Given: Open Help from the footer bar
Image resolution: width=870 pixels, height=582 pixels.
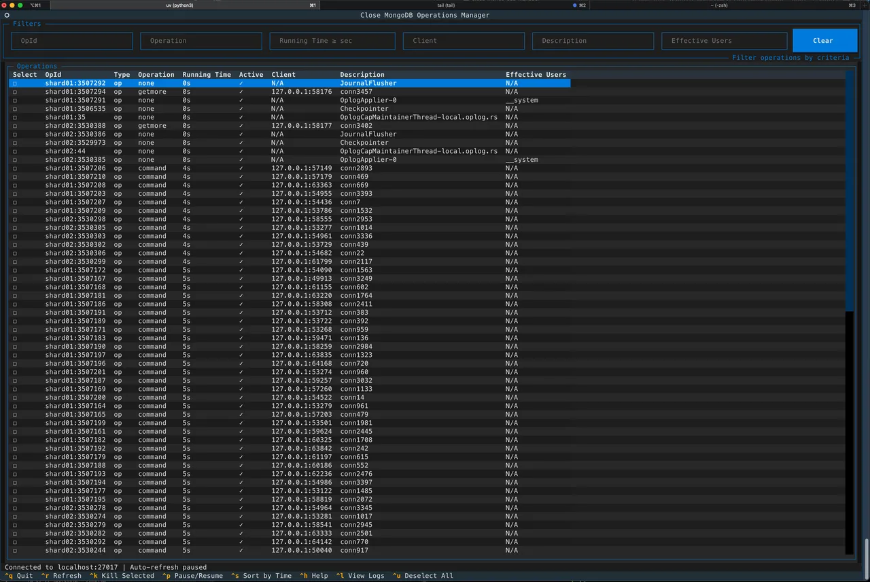Looking at the screenshot, I should click(313, 576).
